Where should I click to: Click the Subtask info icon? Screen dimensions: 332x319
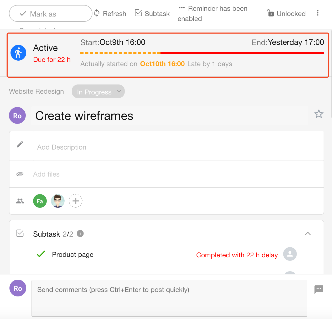pyautogui.click(x=80, y=233)
